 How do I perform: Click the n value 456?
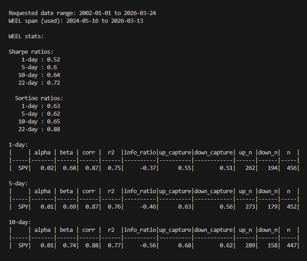coord(292,168)
